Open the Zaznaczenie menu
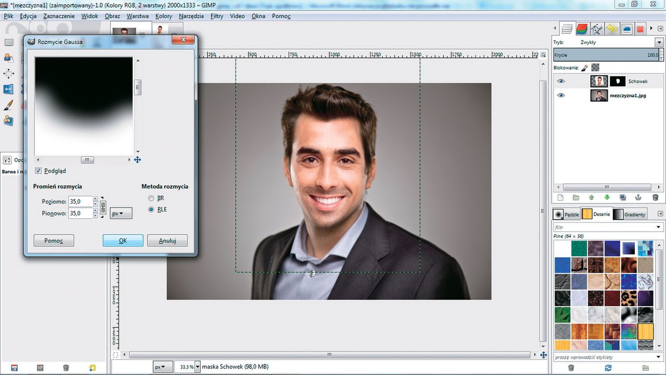This screenshot has height=375, width=666. [59, 16]
